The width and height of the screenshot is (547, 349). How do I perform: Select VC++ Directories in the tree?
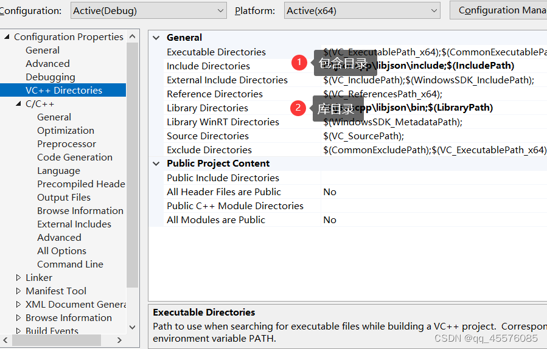63,91
